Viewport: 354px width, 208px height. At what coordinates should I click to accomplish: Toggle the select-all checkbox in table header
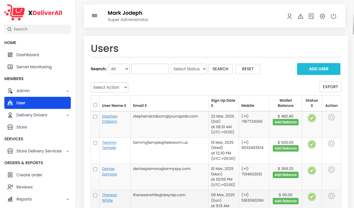(x=95, y=105)
